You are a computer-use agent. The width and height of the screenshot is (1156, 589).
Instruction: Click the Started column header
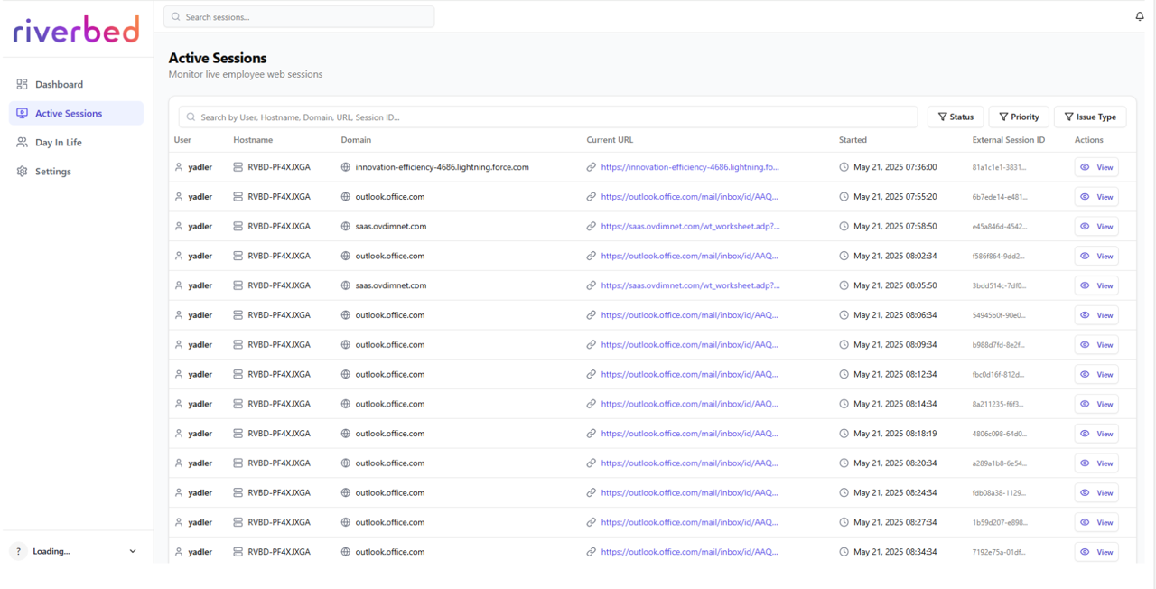pyautogui.click(x=853, y=140)
